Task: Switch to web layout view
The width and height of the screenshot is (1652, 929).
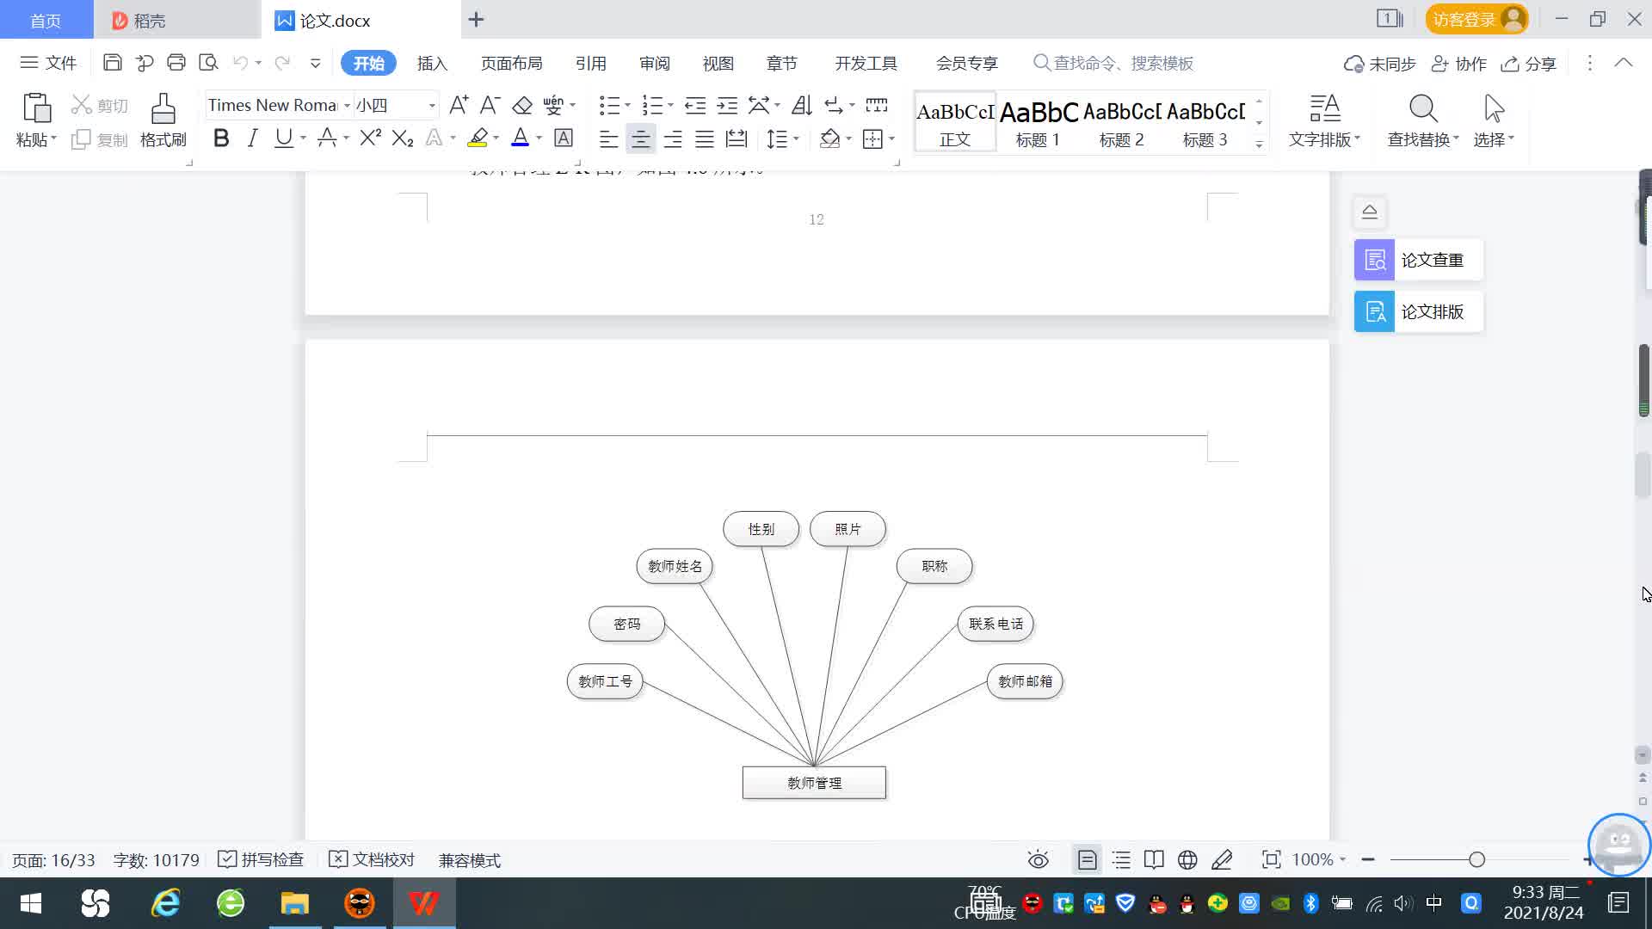Action: [1187, 860]
